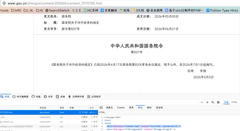Click the 国令第837号 document number
The height and width of the screenshot is (131, 240).
pyautogui.click(x=71, y=29)
